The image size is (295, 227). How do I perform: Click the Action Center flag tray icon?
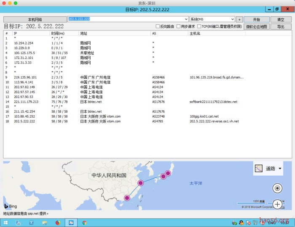click(248, 223)
